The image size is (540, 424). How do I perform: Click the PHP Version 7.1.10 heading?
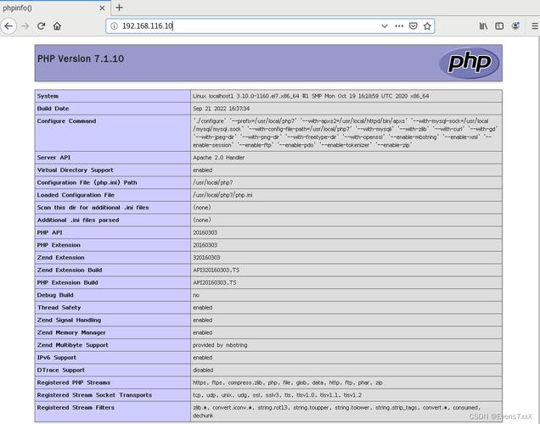click(81, 59)
